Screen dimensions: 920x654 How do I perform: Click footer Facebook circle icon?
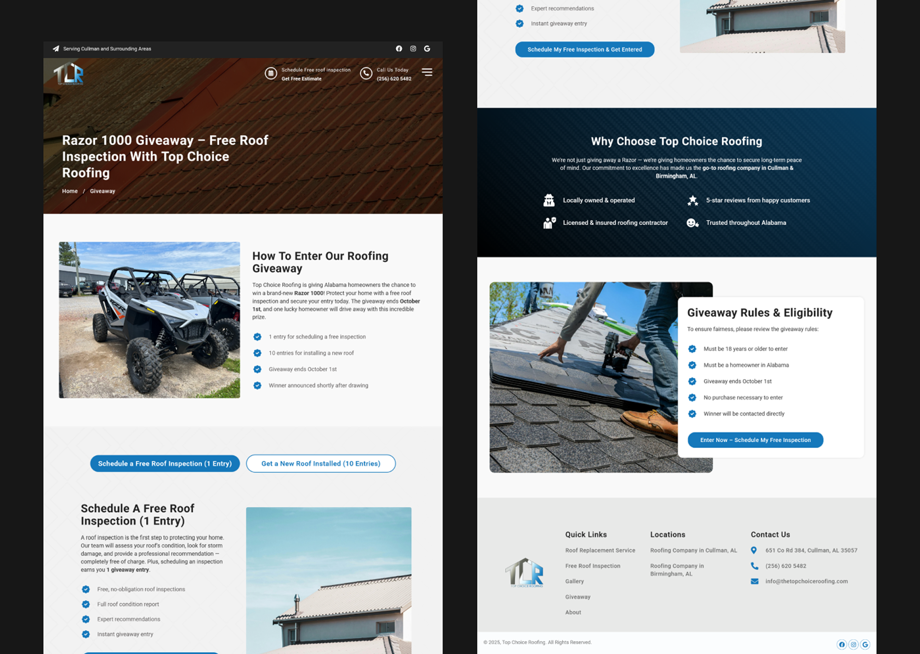click(841, 644)
